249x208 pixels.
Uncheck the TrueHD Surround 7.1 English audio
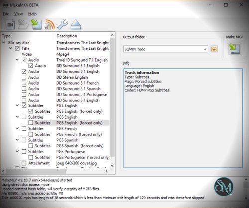click(x=24, y=60)
